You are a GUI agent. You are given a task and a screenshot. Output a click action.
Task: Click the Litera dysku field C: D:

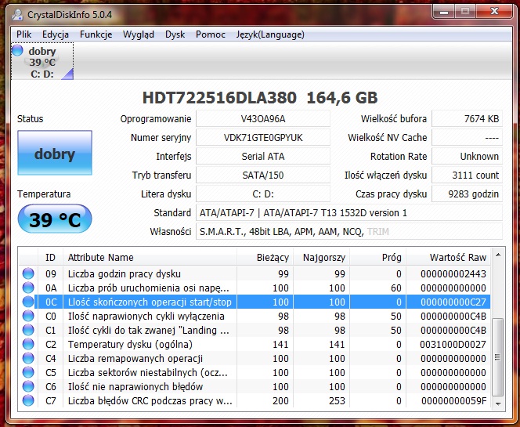[263, 194]
